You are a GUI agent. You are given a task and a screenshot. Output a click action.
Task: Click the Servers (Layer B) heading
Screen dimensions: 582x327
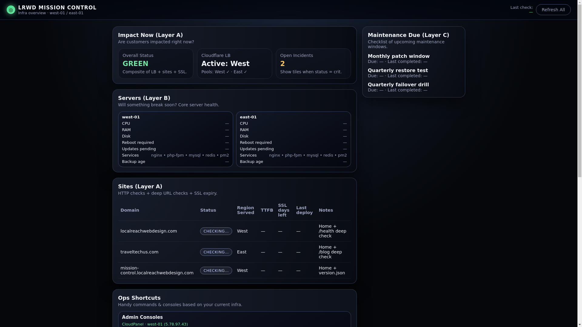[144, 98]
